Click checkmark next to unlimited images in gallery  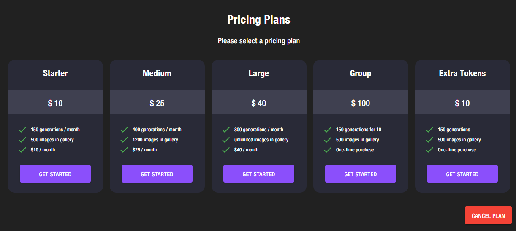coord(226,140)
